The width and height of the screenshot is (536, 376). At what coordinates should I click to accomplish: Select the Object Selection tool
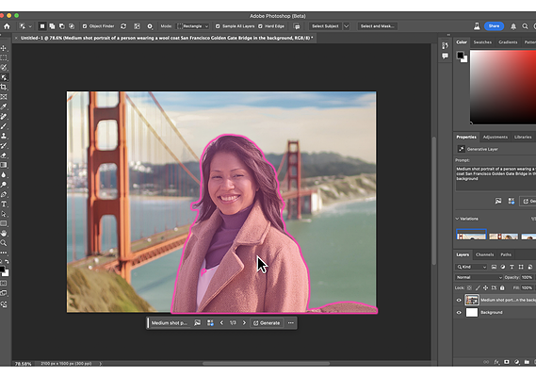pyautogui.click(x=4, y=77)
